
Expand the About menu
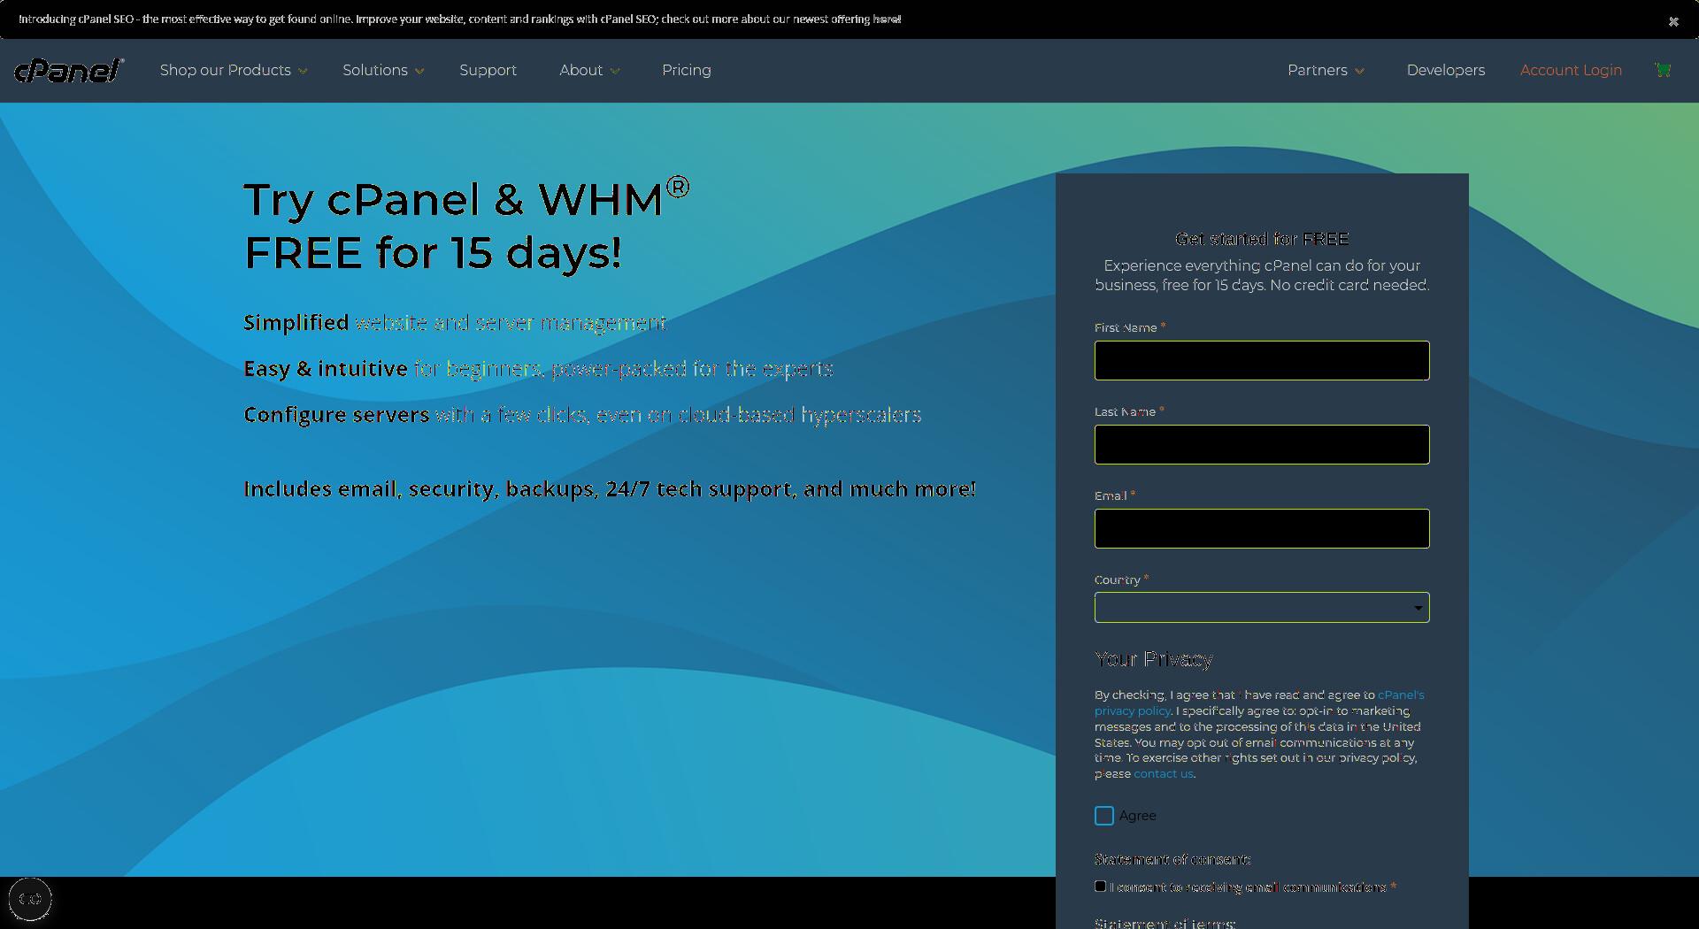coord(589,70)
